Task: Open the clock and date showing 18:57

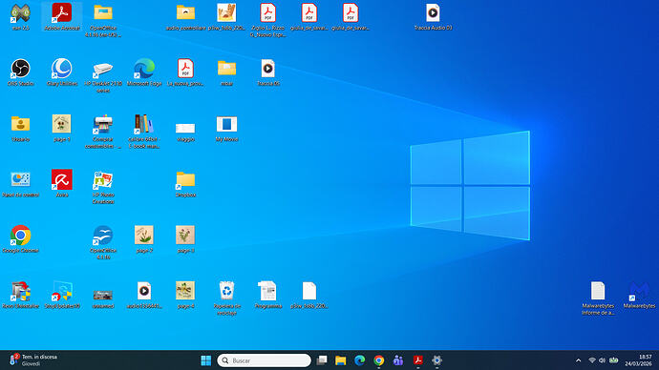Action: [x=638, y=360]
